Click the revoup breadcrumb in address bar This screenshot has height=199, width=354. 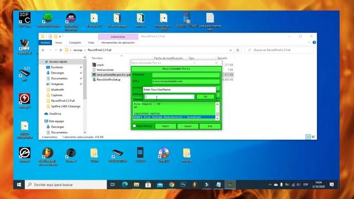(77, 50)
